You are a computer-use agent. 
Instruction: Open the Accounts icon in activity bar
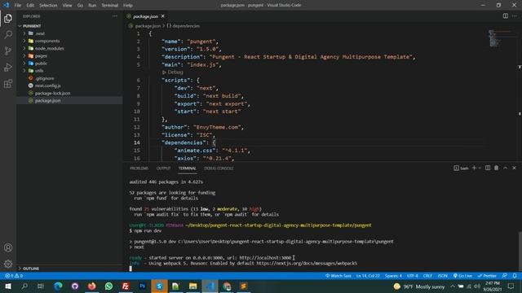point(8,247)
